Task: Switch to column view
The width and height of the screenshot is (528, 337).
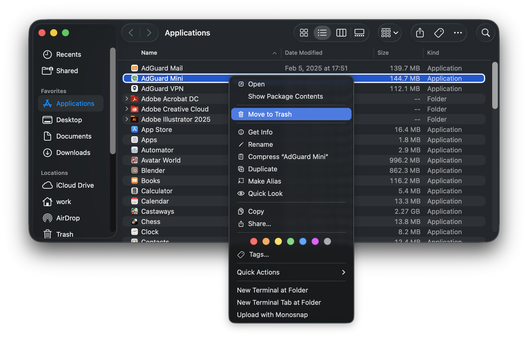Action: [x=341, y=33]
